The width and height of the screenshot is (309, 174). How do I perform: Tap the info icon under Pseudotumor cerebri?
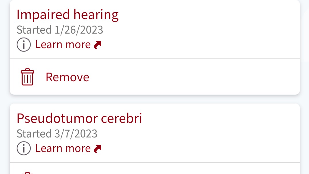tap(23, 149)
